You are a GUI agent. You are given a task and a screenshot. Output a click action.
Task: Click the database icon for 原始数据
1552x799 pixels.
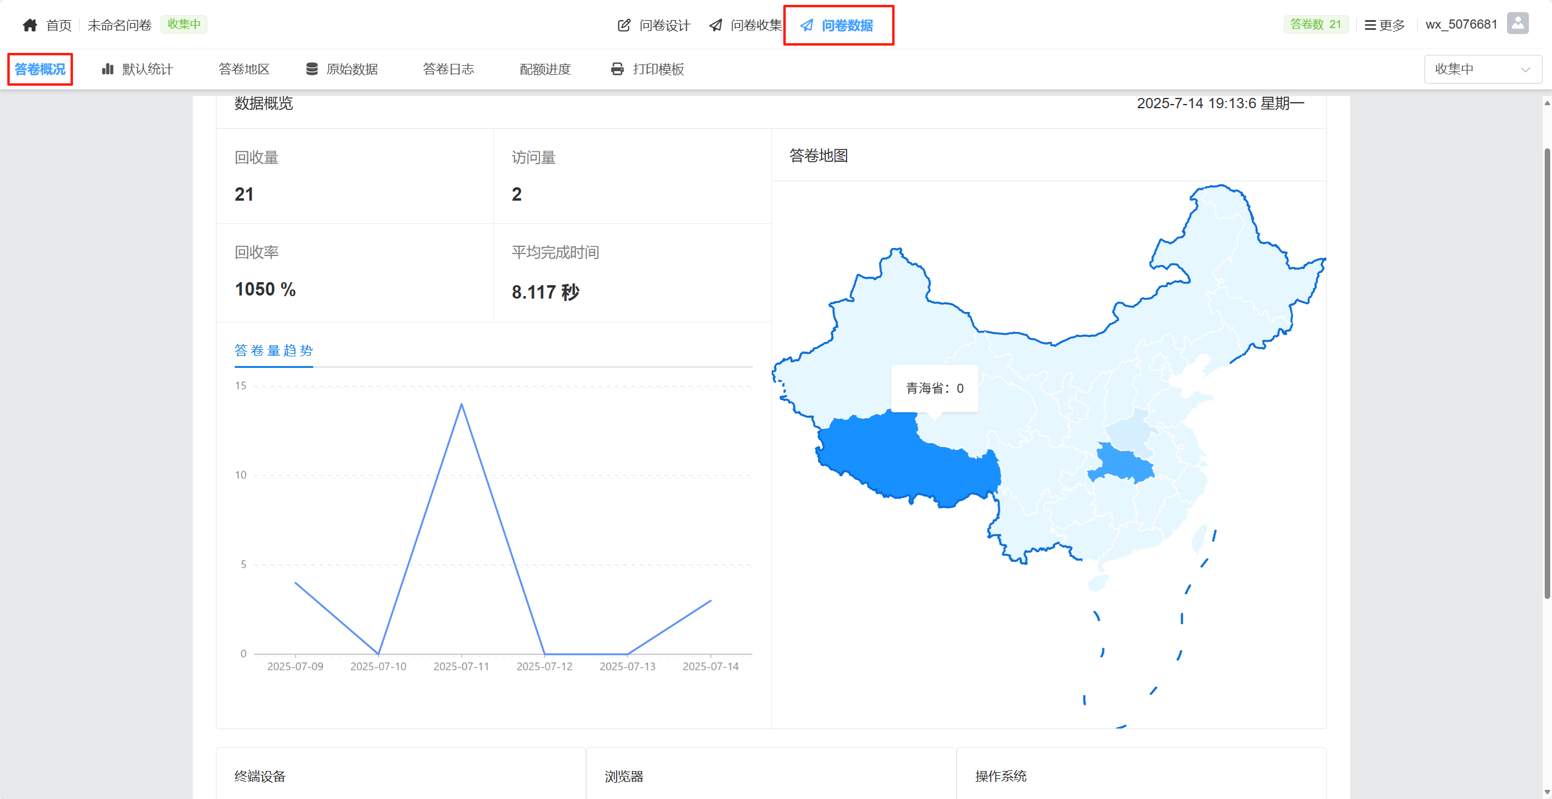coord(312,69)
